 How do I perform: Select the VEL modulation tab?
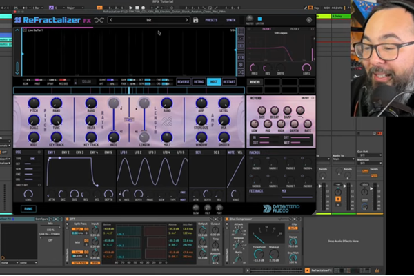(239, 152)
